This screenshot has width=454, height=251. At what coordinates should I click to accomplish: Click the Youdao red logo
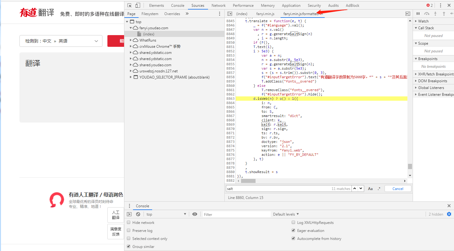(28, 12)
